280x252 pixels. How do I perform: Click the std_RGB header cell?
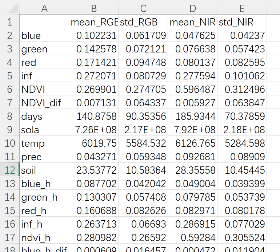tap(143, 22)
